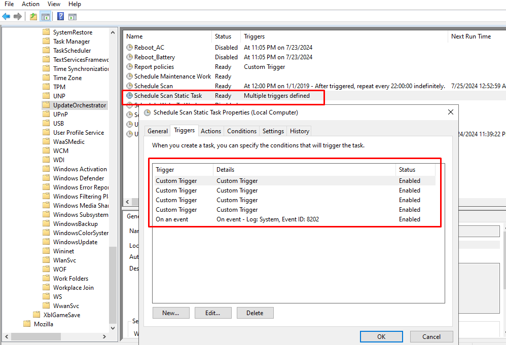Select the 'On an event' trigger row
The width and height of the screenshot is (506, 345).
click(x=294, y=219)
